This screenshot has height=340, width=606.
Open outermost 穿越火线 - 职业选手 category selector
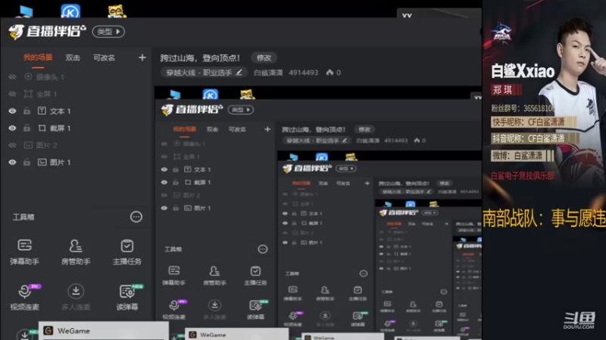click(204, 73)
